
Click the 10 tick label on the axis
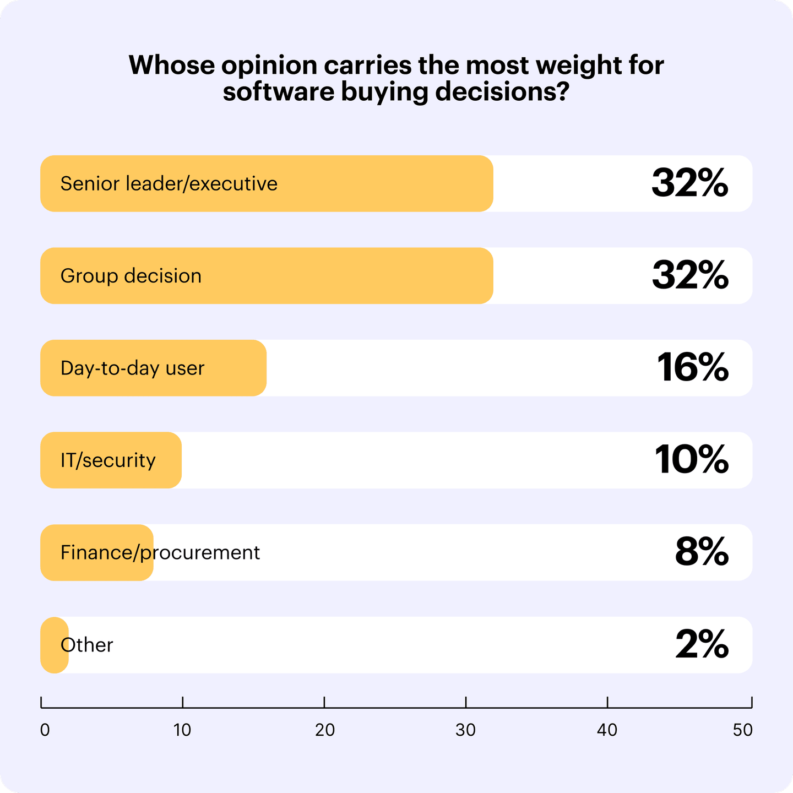tap(182, 730)
